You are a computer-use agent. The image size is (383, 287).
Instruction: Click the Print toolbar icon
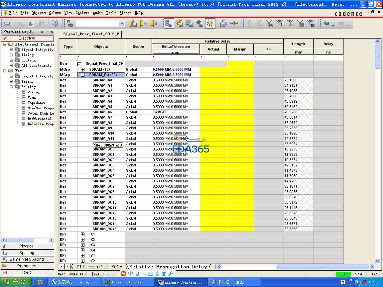7,23
